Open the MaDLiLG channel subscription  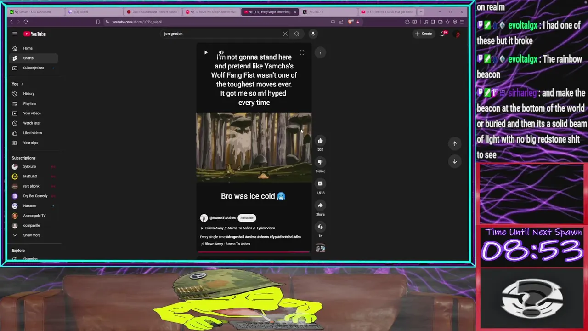[x=33, y=177]
